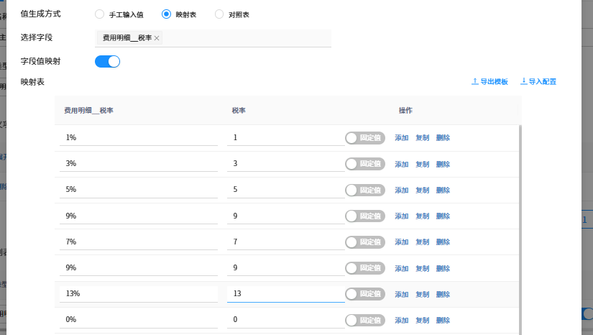The image size is (593, 335).
Task: Click 添加 in the 3% row
Action: [x=402, y=164]
